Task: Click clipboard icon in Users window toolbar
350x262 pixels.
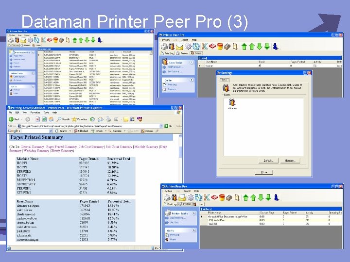Action: point(235,47)
